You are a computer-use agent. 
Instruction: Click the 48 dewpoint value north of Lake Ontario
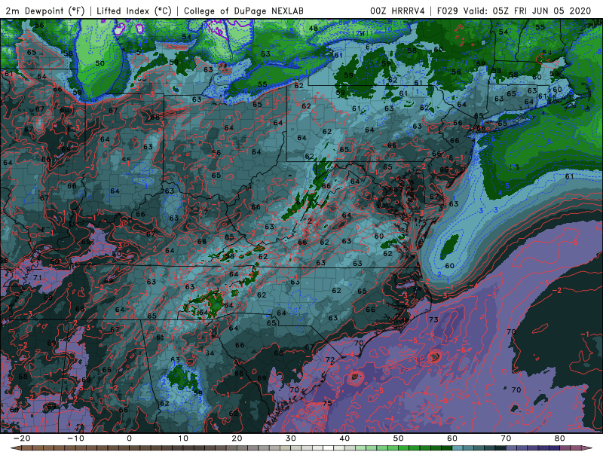click(314, 28)
